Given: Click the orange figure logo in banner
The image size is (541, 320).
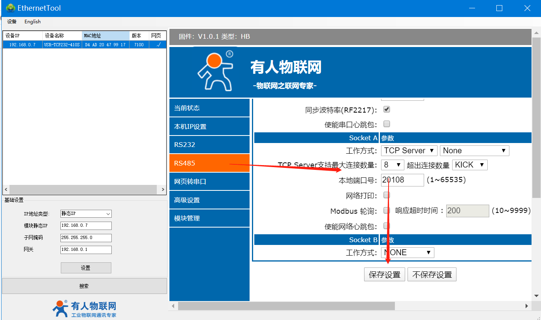Looking at the screenshot, I should click(214, 70).
